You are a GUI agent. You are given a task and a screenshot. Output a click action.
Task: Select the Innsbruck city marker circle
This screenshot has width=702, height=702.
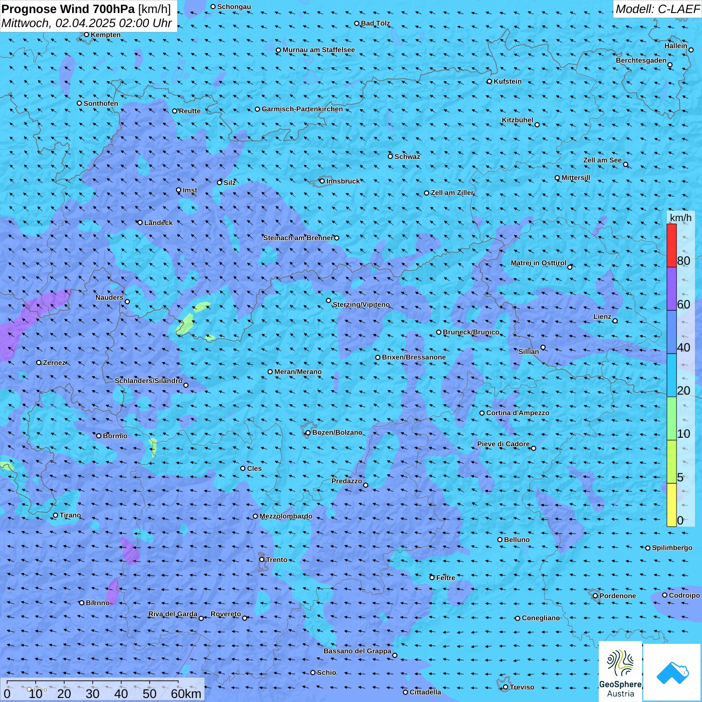[x=322, y=181]
